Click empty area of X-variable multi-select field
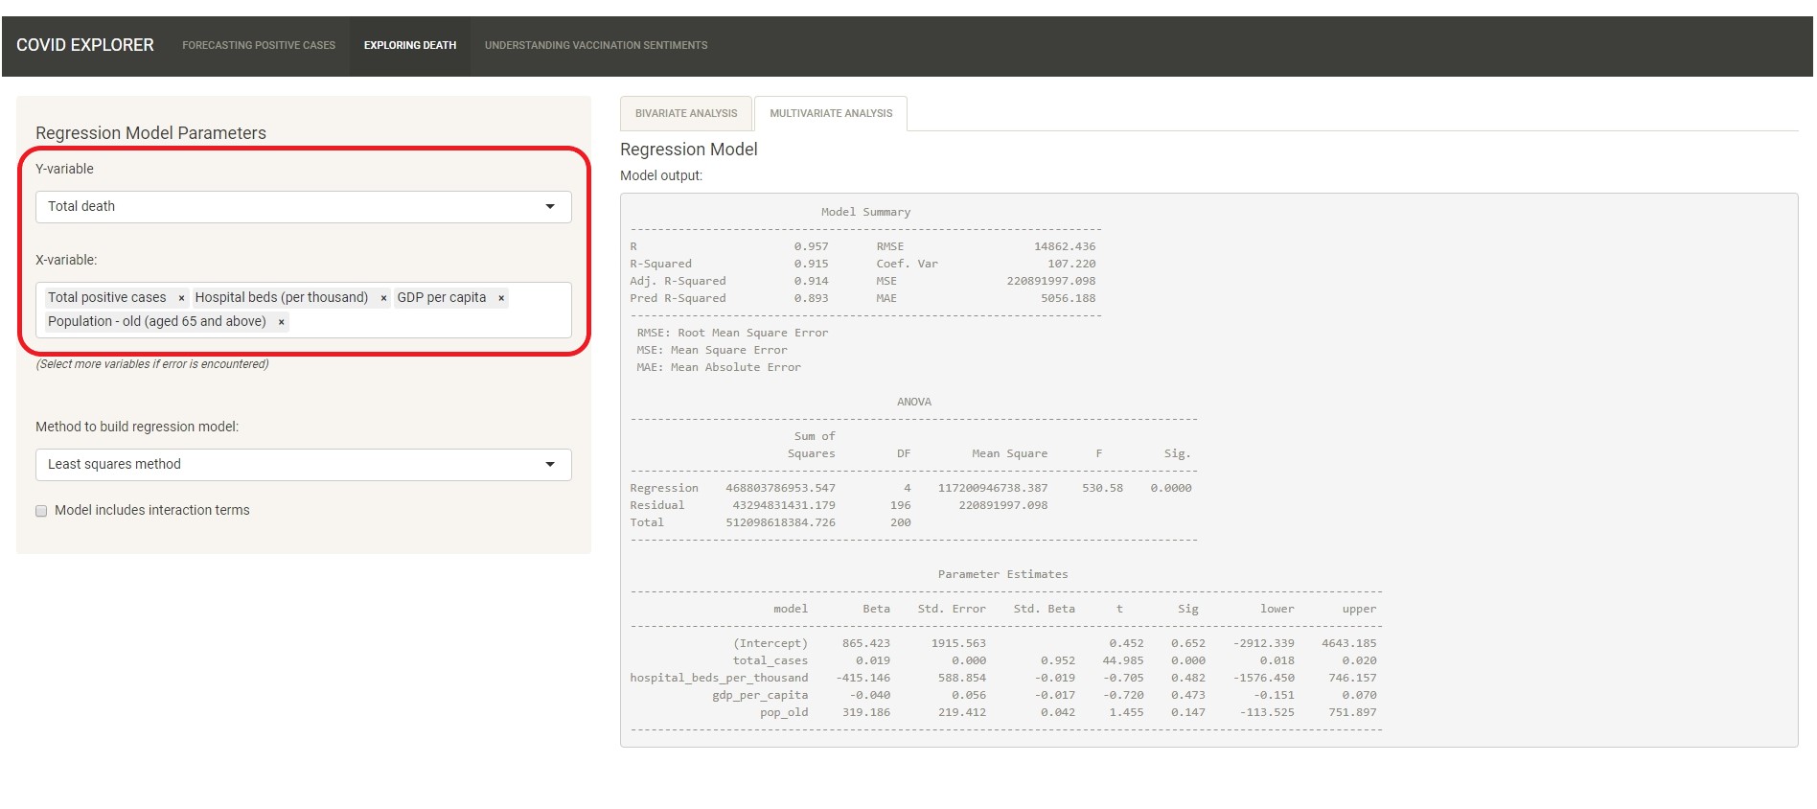The width and height of the screenshot is (1817, 809). (431, 323)
